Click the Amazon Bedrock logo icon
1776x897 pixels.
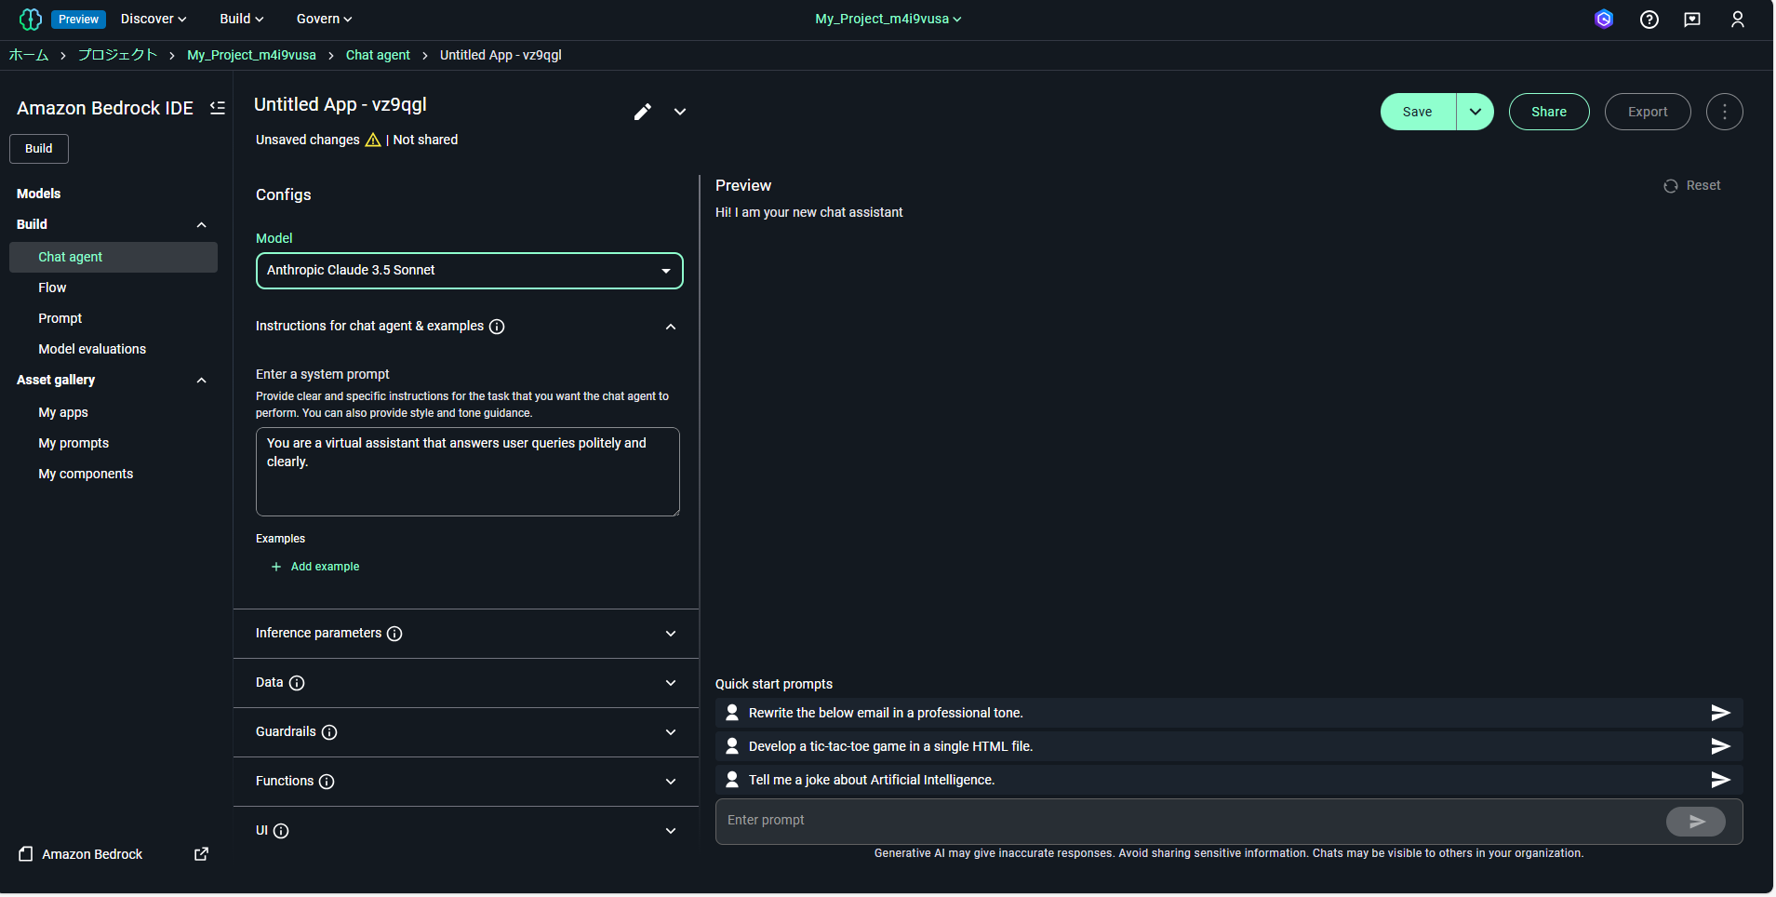tap(31, 19)
